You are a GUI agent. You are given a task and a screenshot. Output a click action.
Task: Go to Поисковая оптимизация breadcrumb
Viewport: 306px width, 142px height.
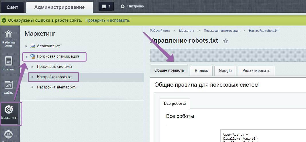tap(221, 31)
